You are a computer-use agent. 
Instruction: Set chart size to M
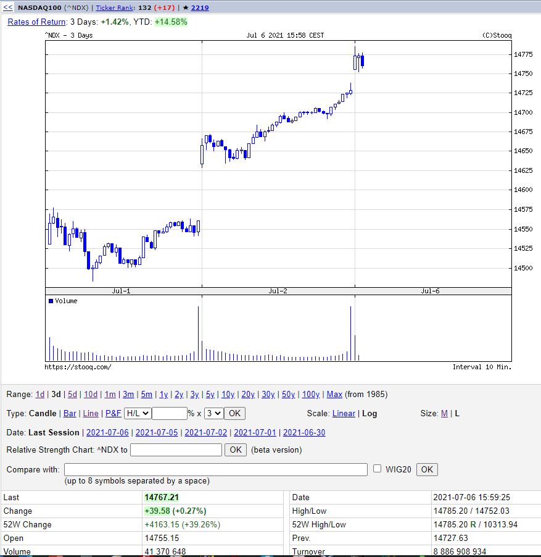pyautogui.click(x=444, y=414)
